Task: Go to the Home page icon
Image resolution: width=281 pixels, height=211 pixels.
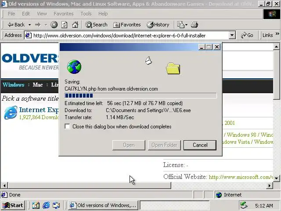Action: [x=75, y=25]
